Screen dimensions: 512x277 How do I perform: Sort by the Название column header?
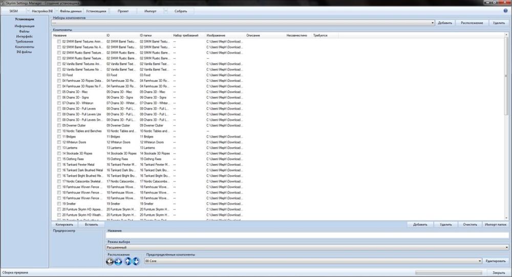click(79, 35)
